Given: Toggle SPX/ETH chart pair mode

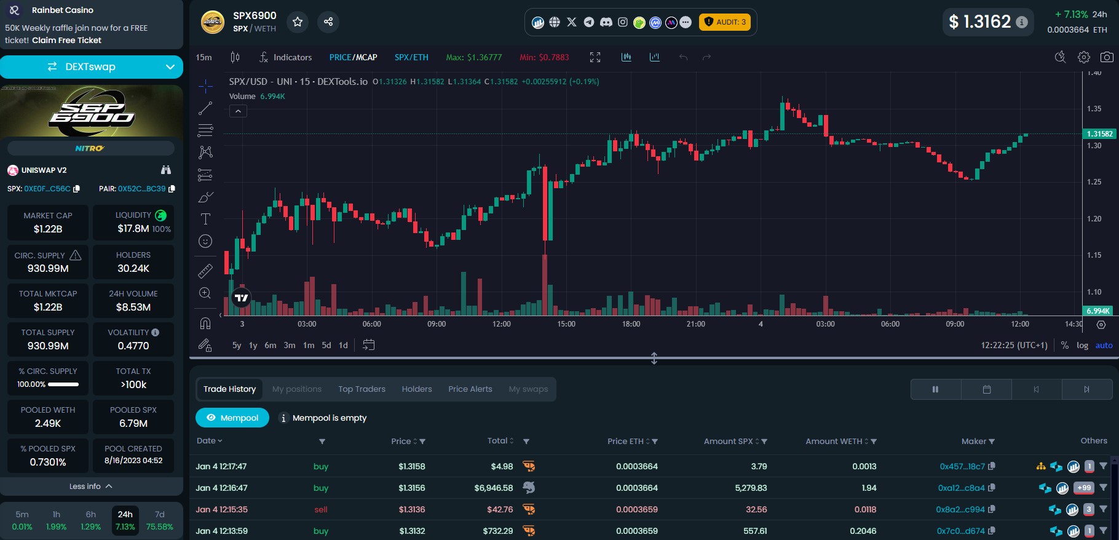Looking at the screenshot, I should tap(411, 57).
